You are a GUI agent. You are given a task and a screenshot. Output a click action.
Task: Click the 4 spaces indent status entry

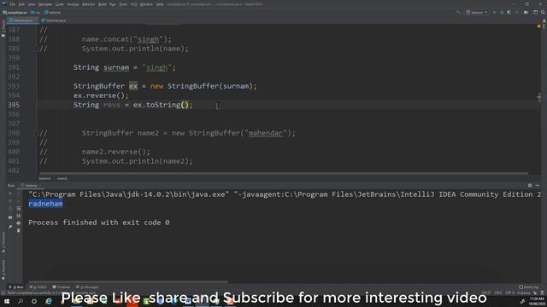point(523,293)
